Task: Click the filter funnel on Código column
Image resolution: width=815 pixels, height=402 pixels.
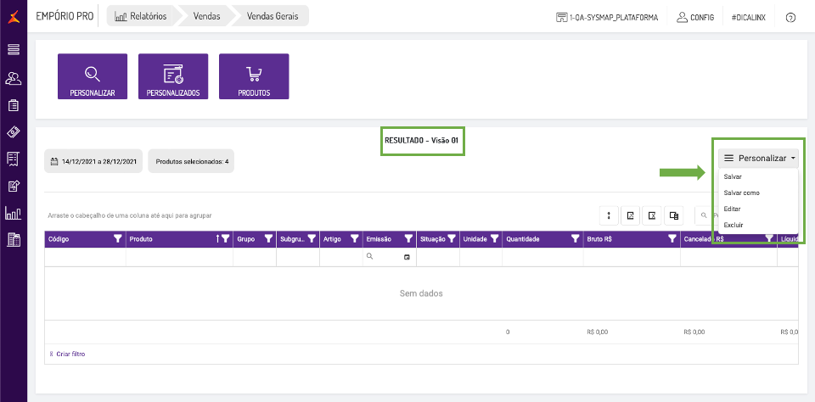Action: click(118, 239)
